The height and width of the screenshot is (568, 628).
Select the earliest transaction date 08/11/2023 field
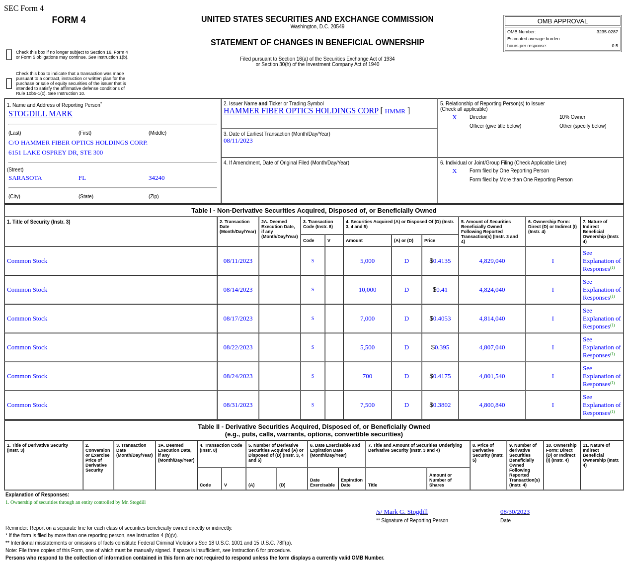pyautogui.click(x=238, y=141)
